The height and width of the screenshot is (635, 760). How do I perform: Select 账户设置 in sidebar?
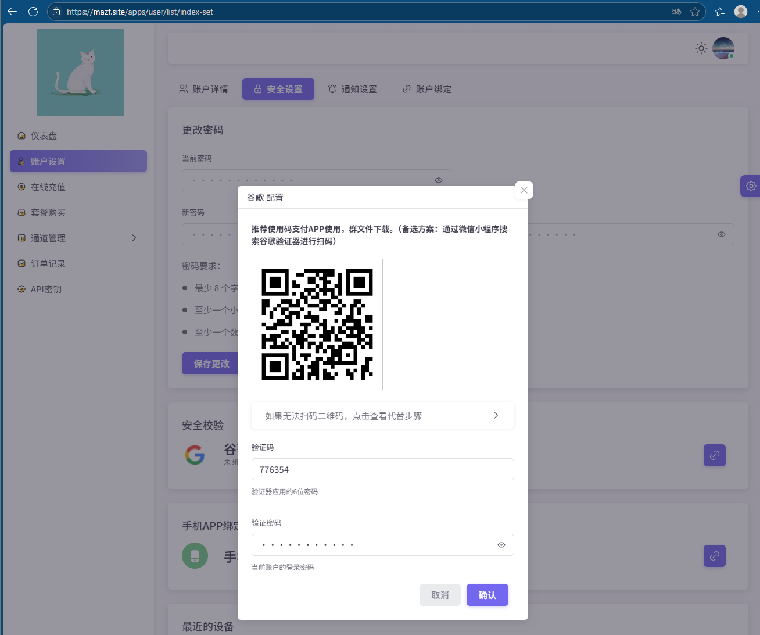coord(78,161)
